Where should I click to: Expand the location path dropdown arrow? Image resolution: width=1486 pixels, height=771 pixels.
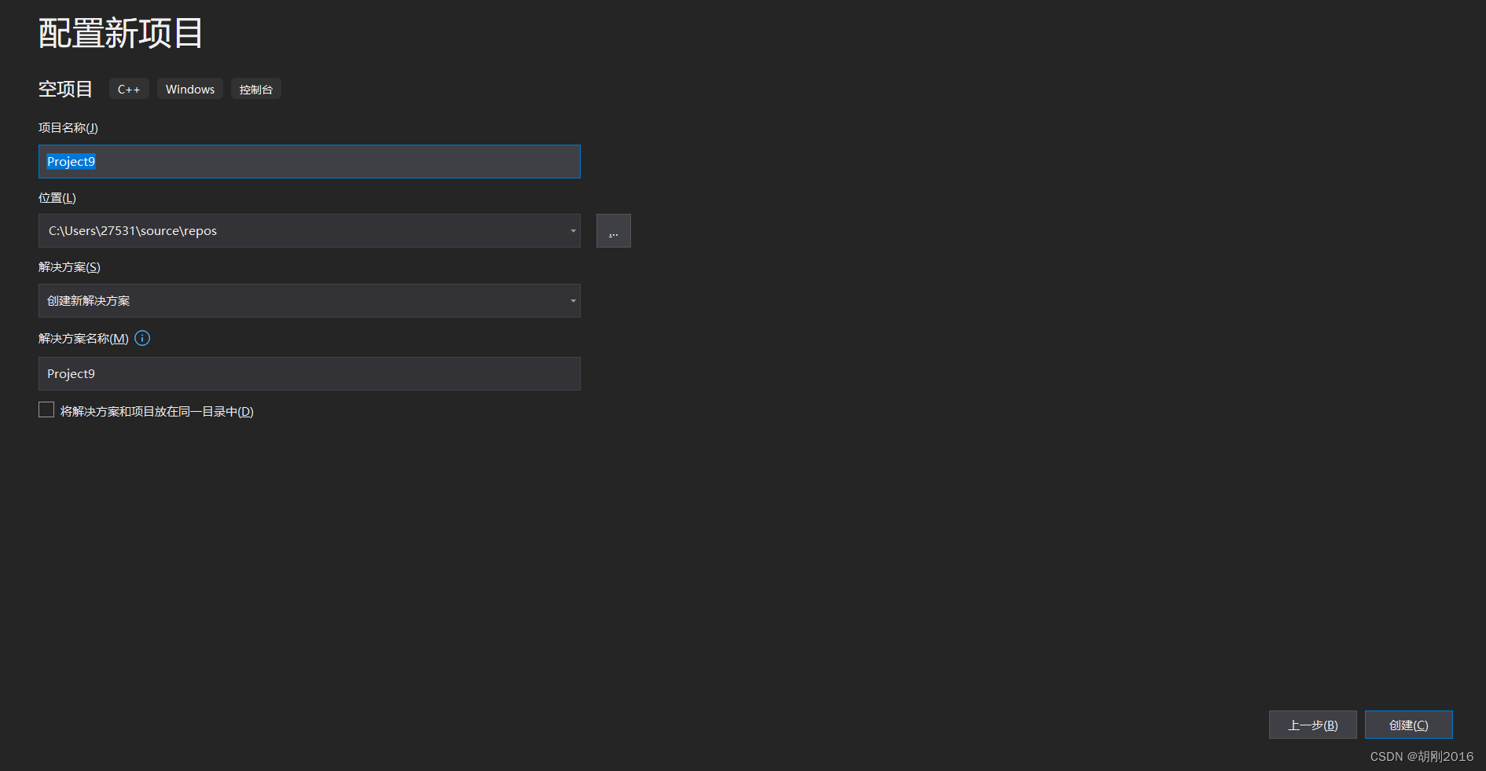click(x=573, y=231)
